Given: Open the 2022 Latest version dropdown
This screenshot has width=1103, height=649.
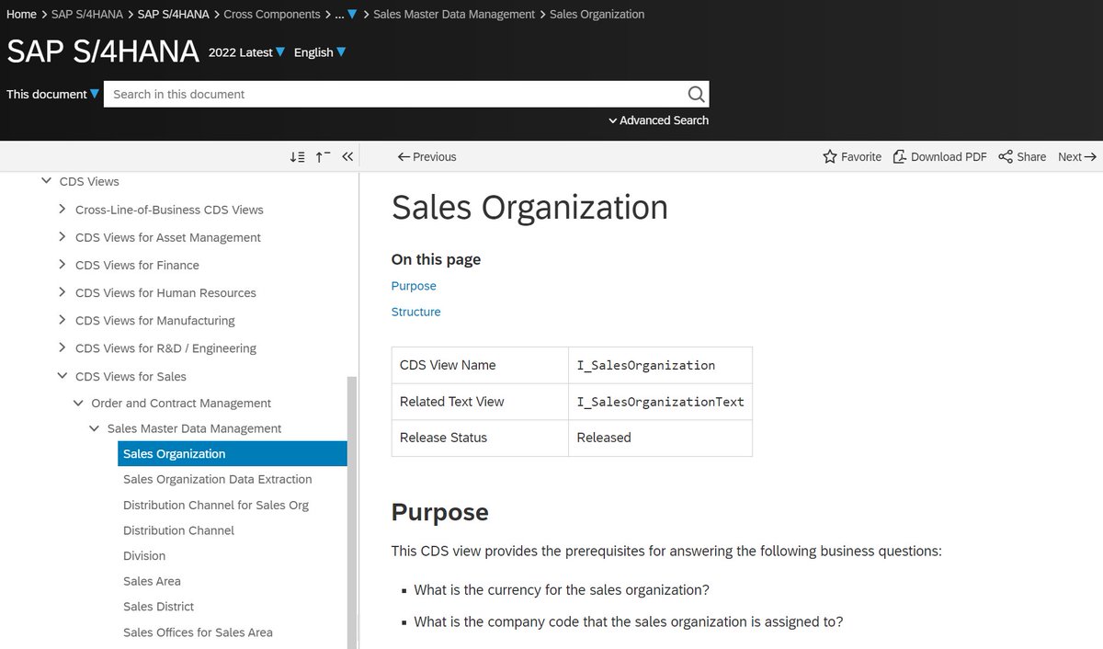Looking at the screenshot, I should tap(247, 52).
